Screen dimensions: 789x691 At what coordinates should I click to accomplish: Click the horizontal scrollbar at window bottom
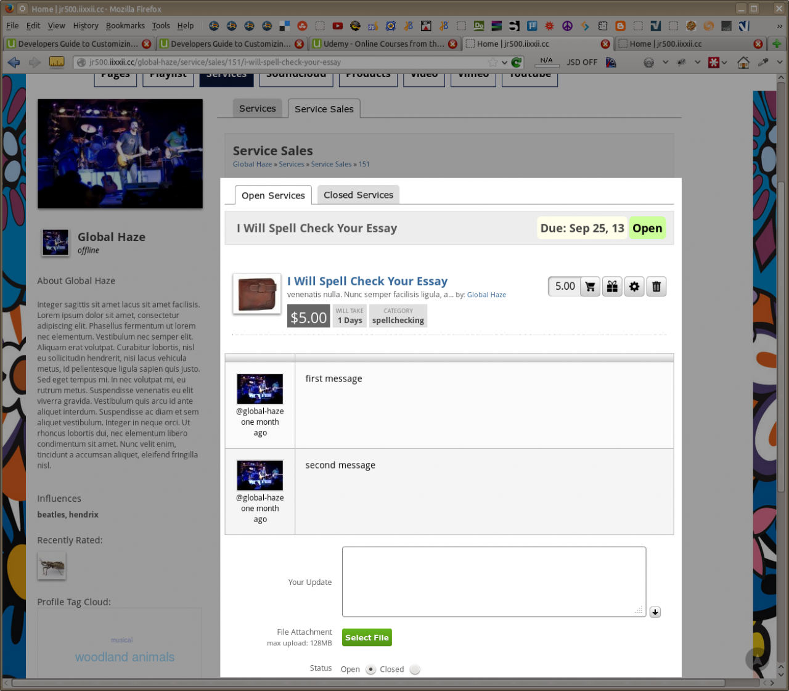pos(368,683)
